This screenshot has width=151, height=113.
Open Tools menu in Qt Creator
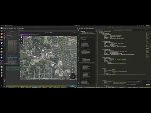pos(18,29)
